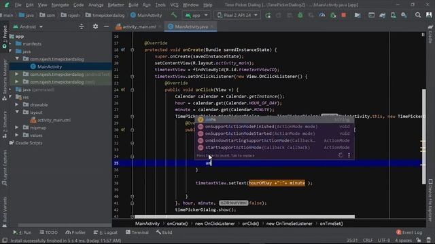Click the Make Project hammer icon
Screen dimensions: 435x244
click(x=174, y=15)
